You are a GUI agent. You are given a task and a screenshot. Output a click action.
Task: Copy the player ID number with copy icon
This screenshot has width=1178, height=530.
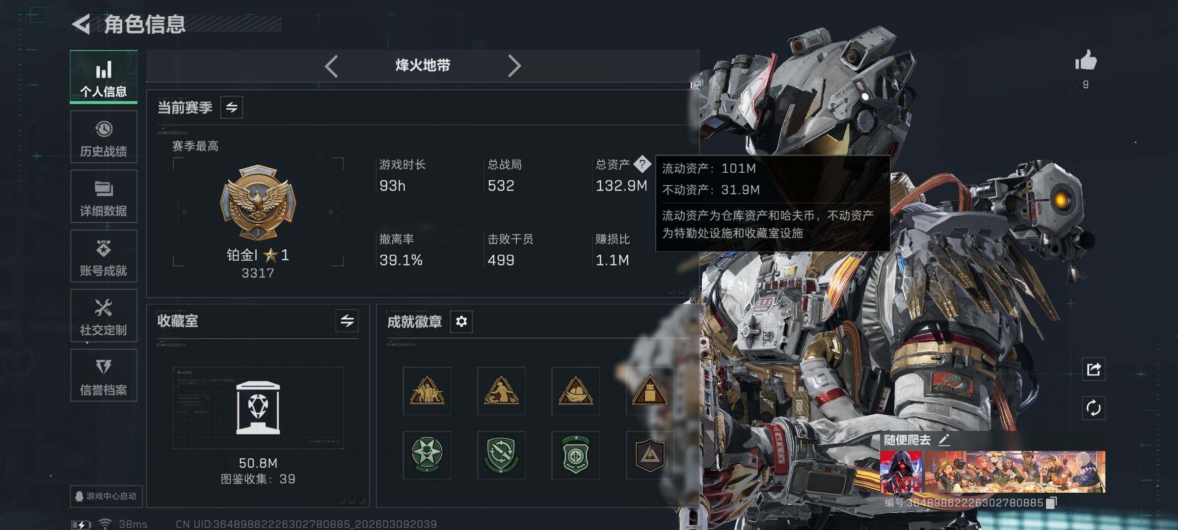(1051, 503)
